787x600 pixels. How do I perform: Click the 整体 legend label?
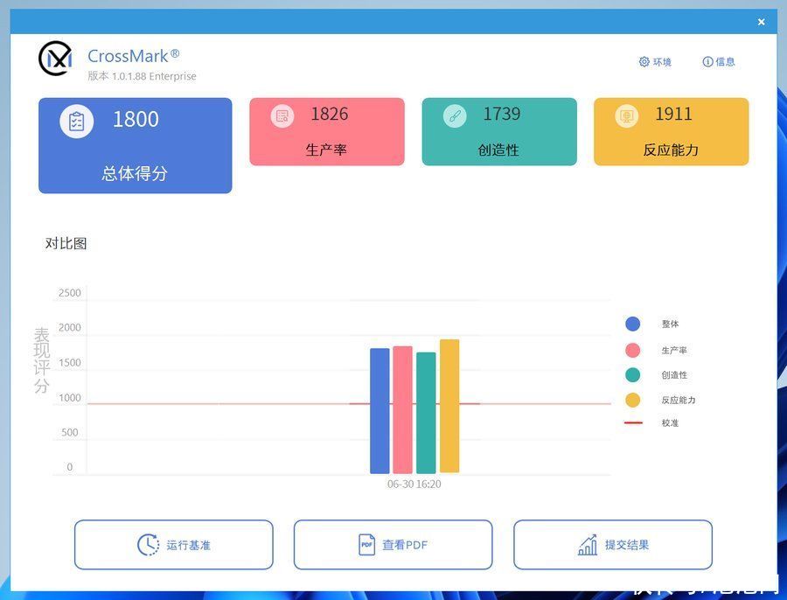tap(670, 324)
